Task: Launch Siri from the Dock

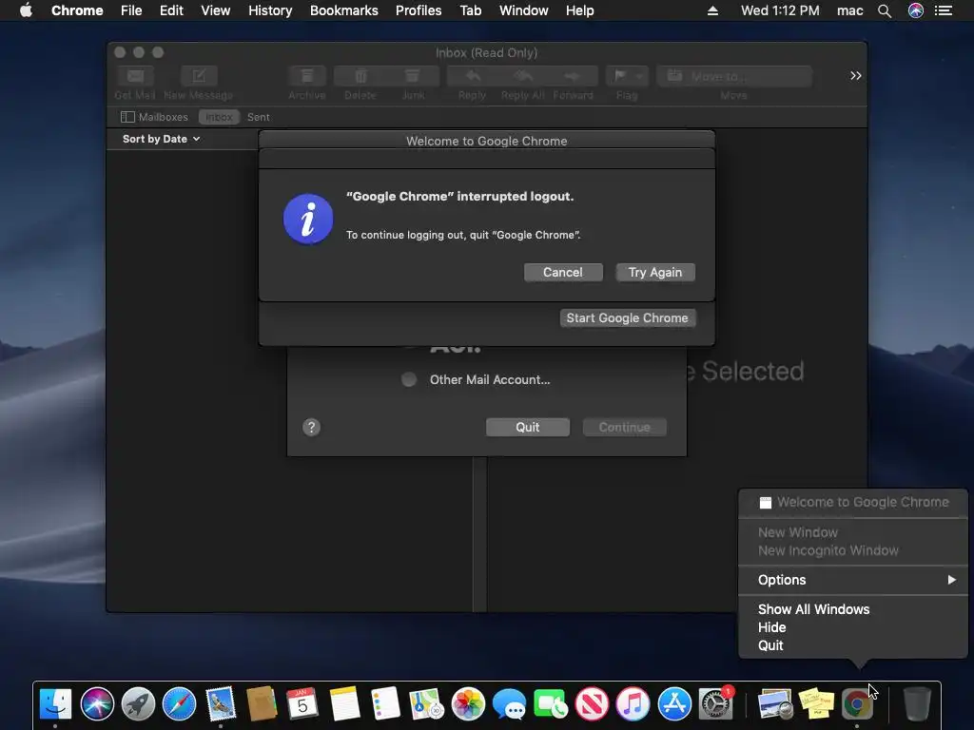Action: (x=97, y=704)
